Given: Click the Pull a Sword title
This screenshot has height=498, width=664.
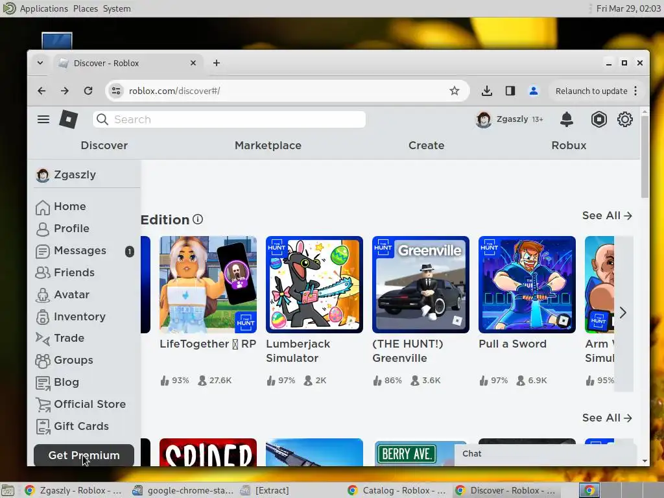Looking at the screenshot, I should click(512, 344).
